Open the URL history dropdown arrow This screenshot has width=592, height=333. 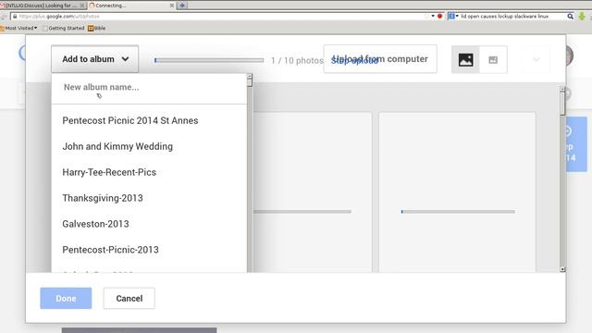point(433,17)
